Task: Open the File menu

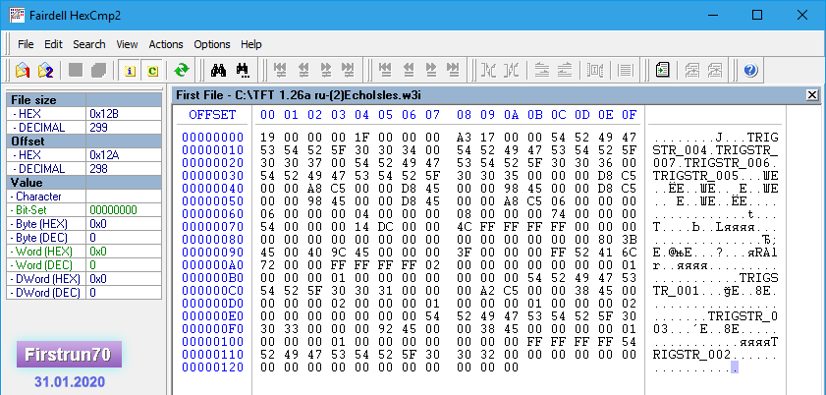Action: tap(26, 44)
